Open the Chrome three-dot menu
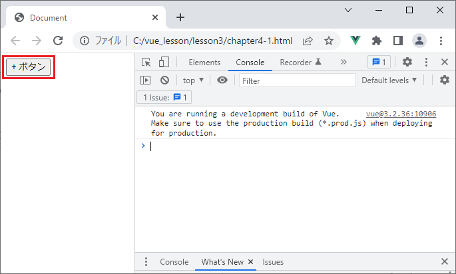Image resolution: width=456 pixels, height=274 pixels. [x=441, y=41]
